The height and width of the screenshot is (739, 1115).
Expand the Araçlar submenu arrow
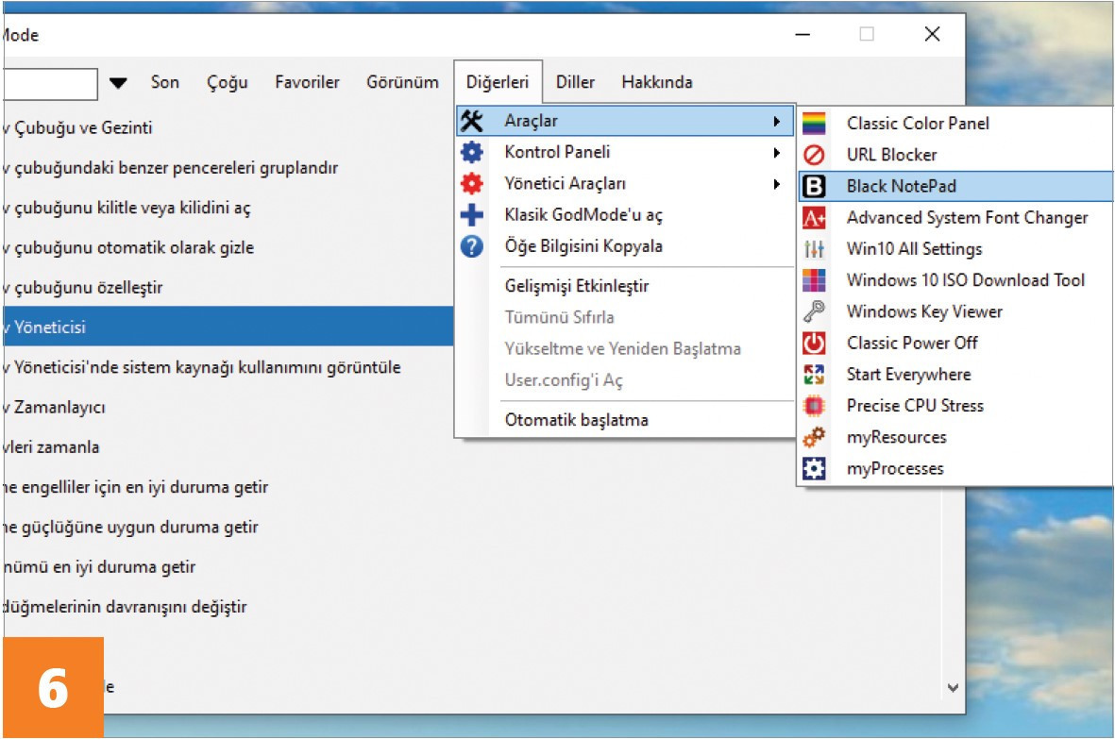(x=777, y=122)
